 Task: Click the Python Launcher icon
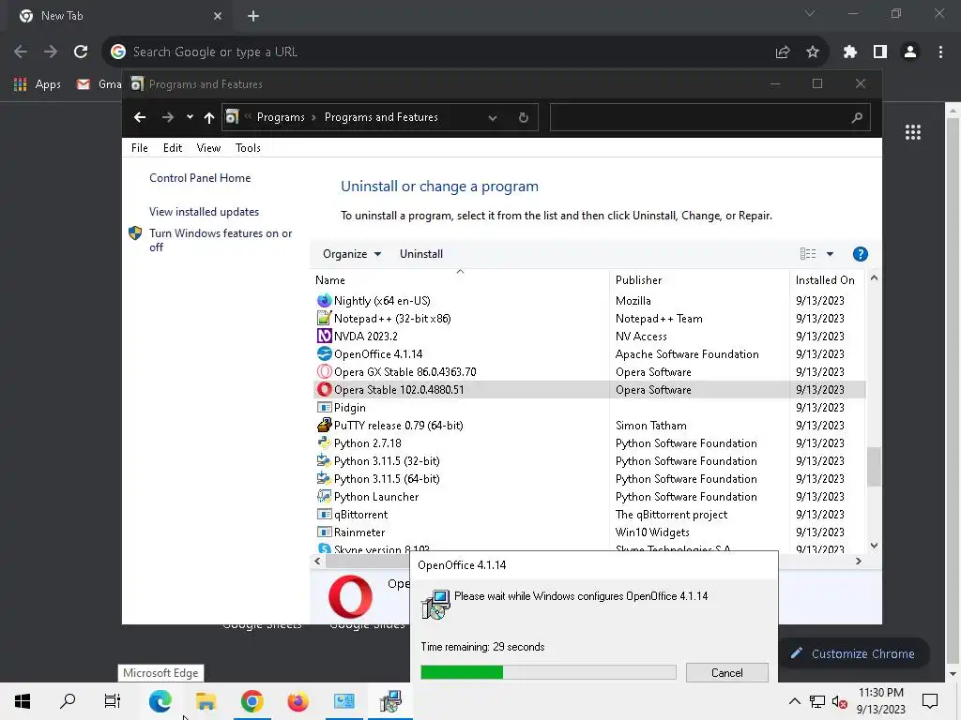tap(324, 497)
